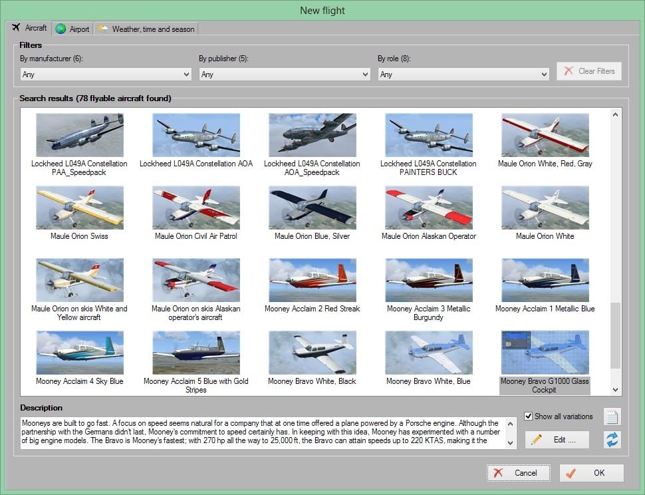Choose Mooney Acclaim 3 Metallic Burgundy

(429, 280)
